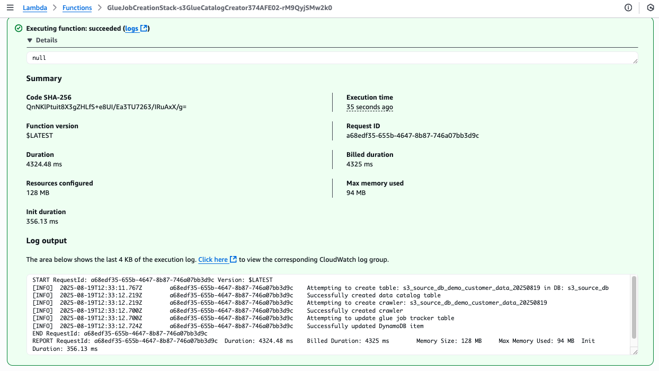Click the 4324.48 ms duration value

click(44, 164)
